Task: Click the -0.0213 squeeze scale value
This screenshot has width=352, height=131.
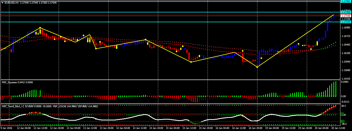Action: point(345,102)
